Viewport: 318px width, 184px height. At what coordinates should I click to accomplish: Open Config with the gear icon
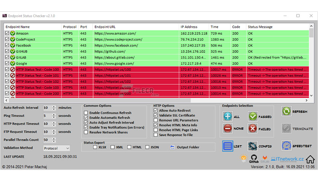coord(253,146)
